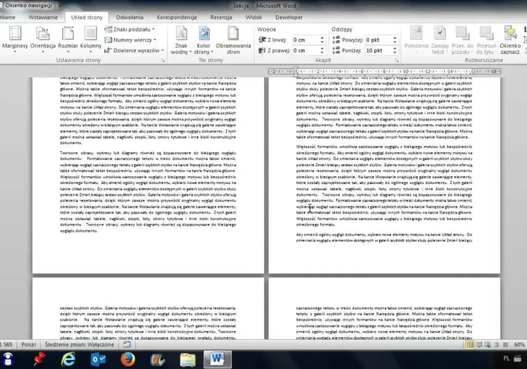Screen dimensions: 527x369
Task: Open Dzielenie wyrazów hyphenation menu
Action: click(x=134, y=51)
